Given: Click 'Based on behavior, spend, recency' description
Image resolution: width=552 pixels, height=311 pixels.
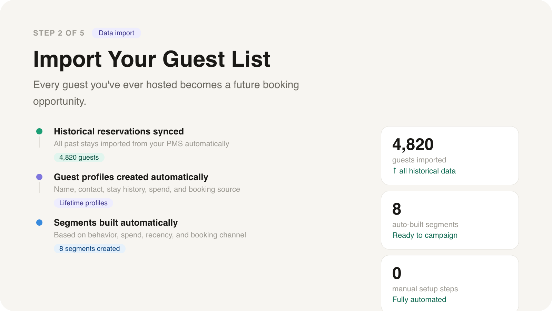Looking at the screenshot, I should [x=150, y=235].
